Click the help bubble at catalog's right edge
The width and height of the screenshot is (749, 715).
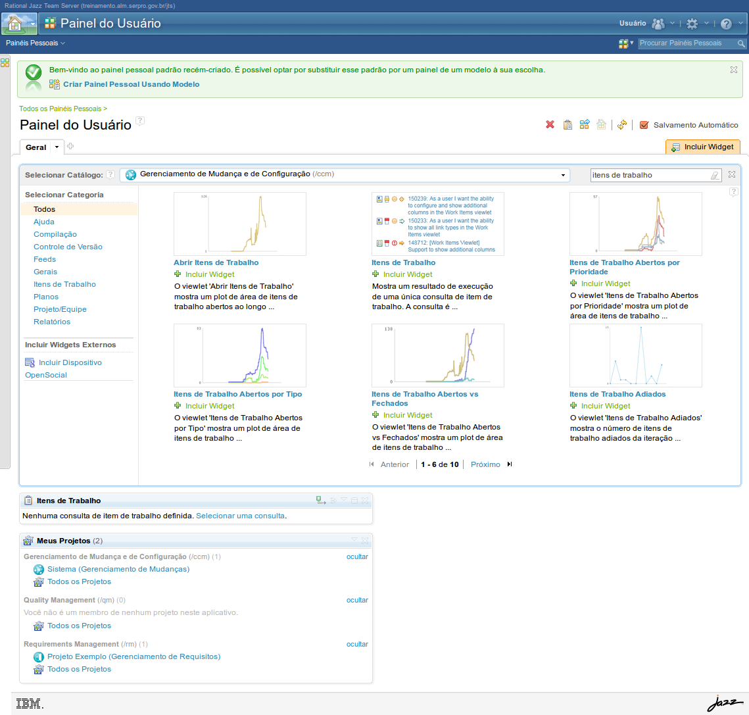click(x=734, y=192)
